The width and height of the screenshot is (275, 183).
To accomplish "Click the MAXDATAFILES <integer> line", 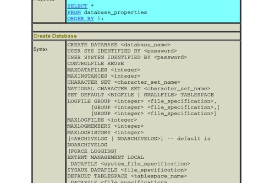I will [104, 70].
